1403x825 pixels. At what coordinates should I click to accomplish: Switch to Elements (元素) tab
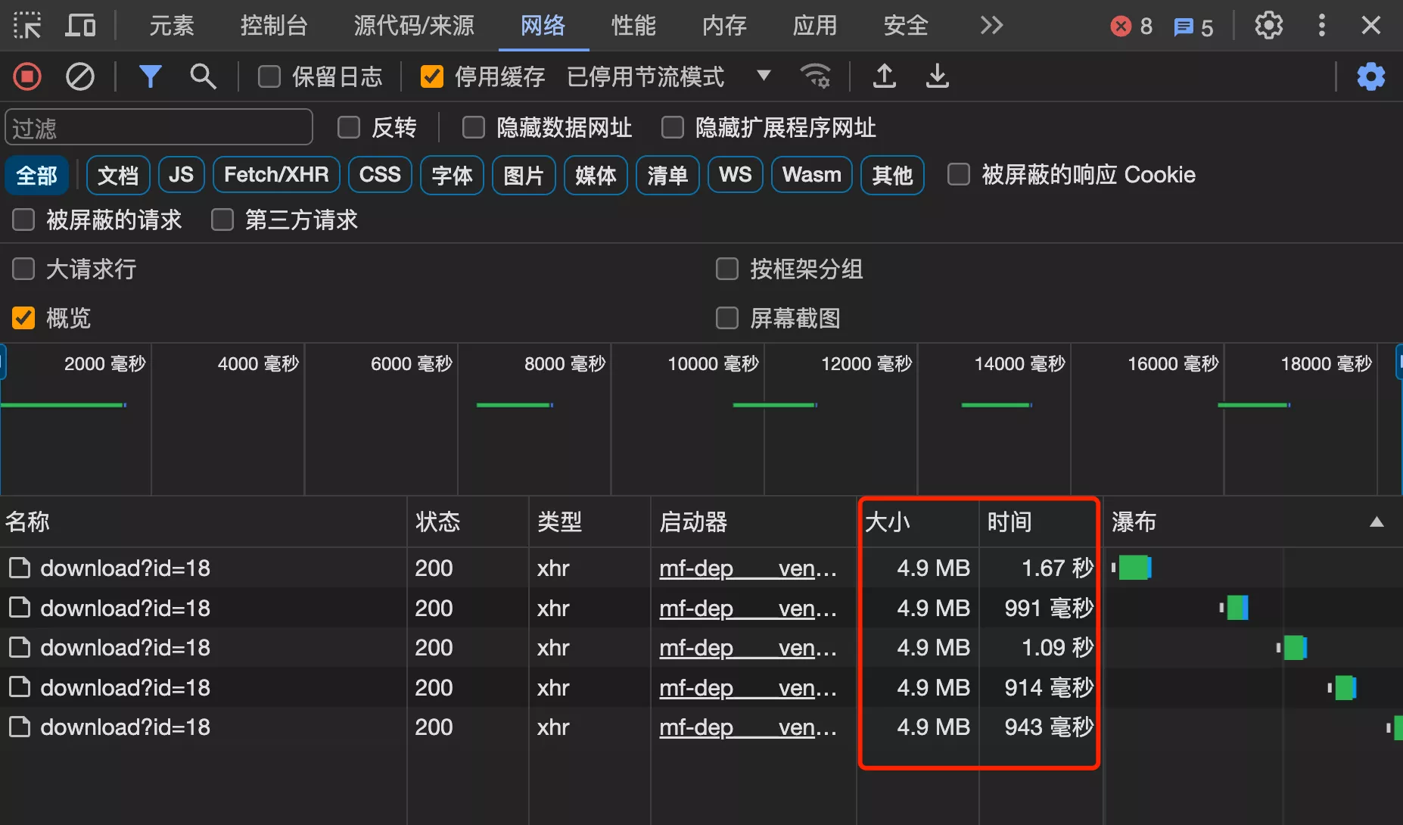pyautogui.click(x=171, y=26)
